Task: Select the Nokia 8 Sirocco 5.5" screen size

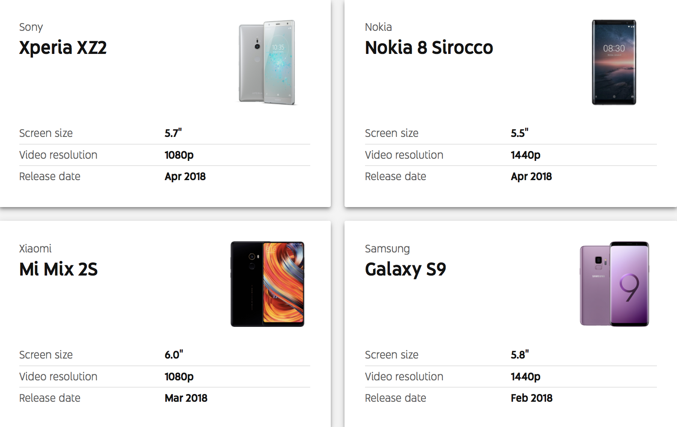Action: [x=520, y=133]
